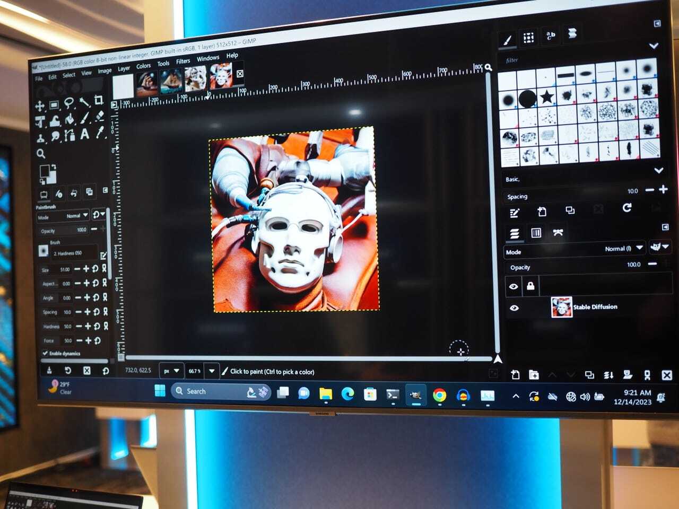Select the Rectangle Select tool

[54, 104]
